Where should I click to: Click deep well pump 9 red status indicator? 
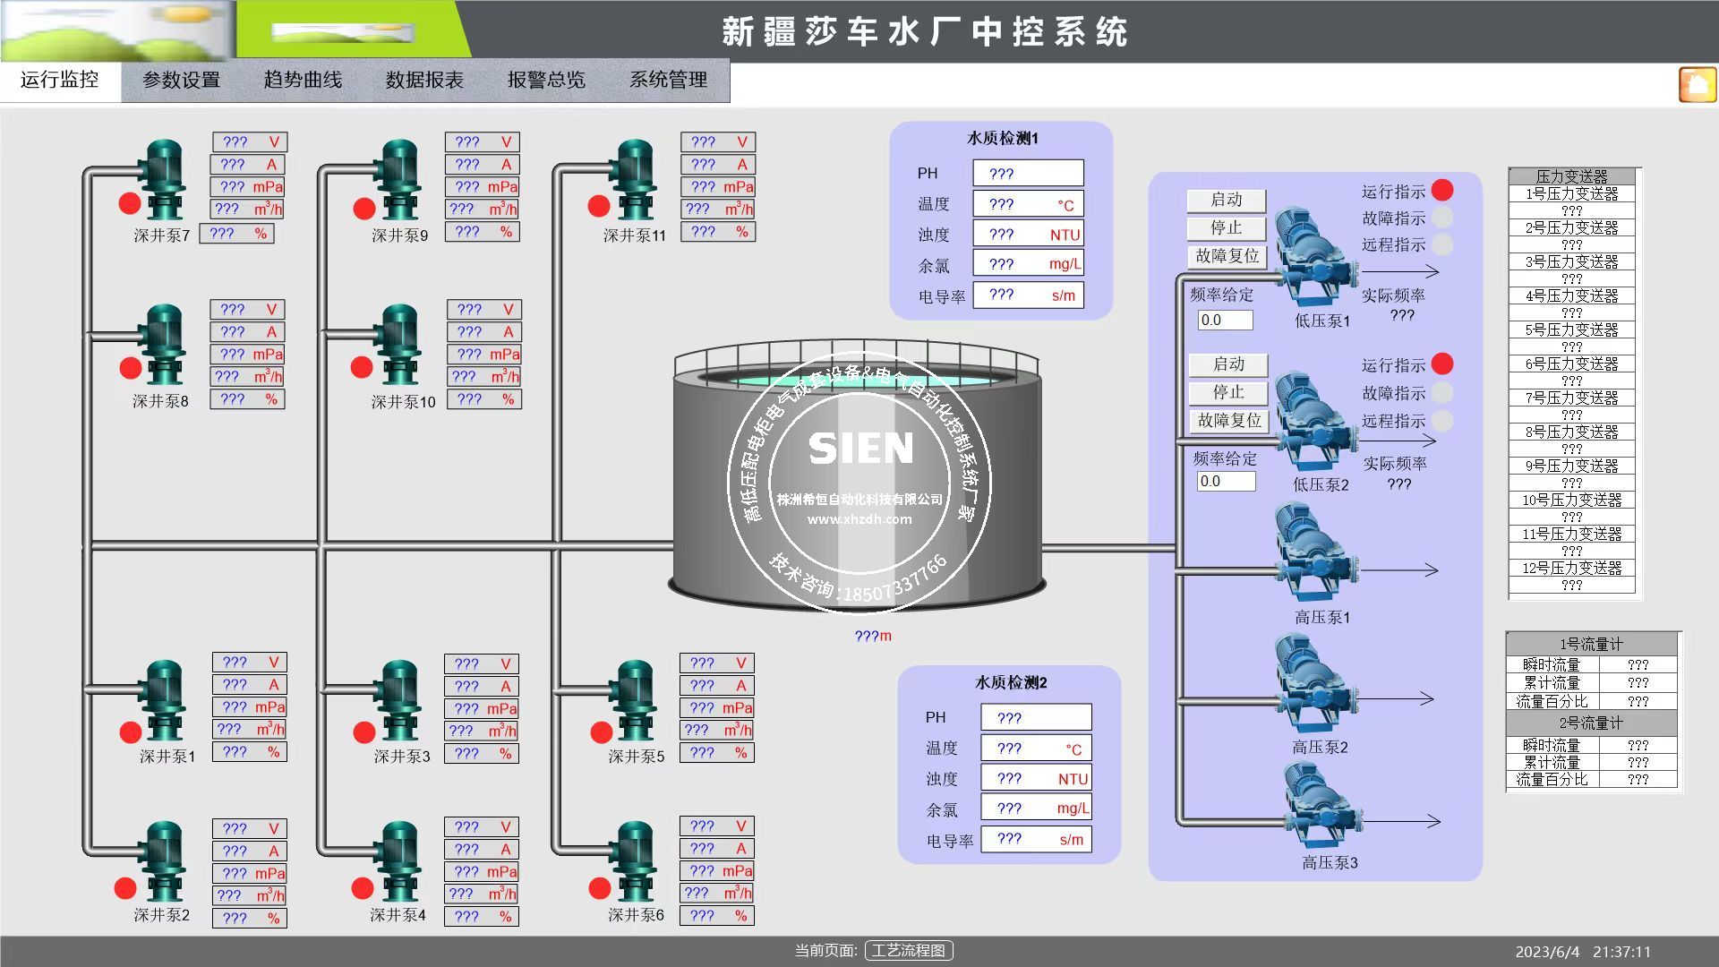click(364, 209)
